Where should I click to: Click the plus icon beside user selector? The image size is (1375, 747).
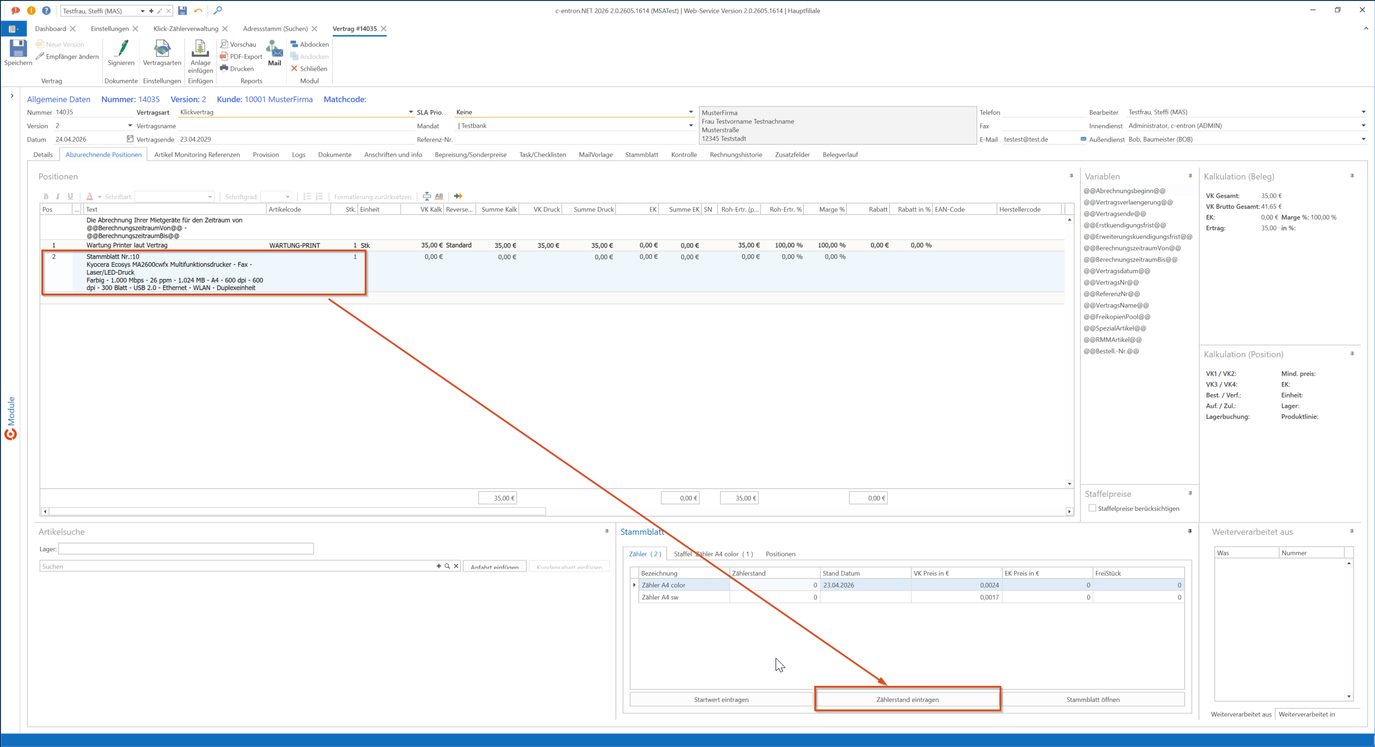pyautogui.click(x=151, y=11)
